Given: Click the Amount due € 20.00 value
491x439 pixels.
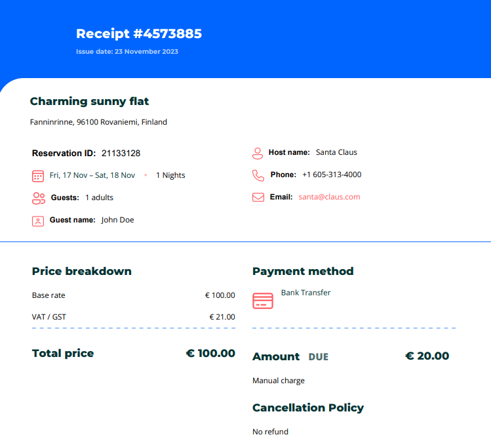Looking at the screenshot, I should [427, 356].
